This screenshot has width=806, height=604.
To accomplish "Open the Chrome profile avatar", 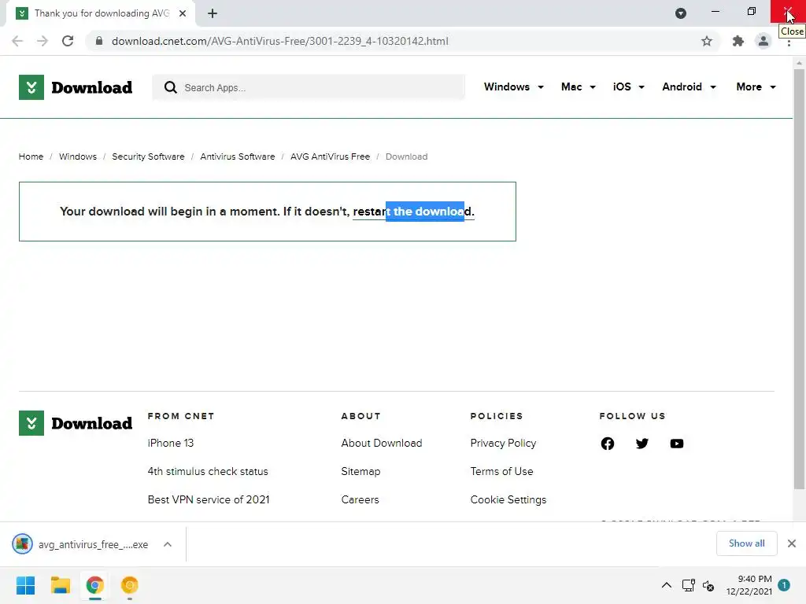I will tap(763, 41).
